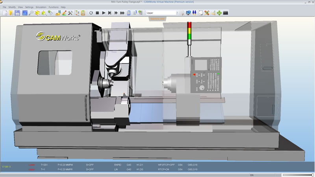Click the machine tree structure icon
Screen dimensions: 315x177
coord(77,13)
